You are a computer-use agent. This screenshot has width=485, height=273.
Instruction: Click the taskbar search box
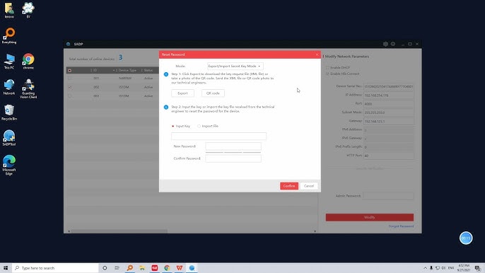pos(55,268)
